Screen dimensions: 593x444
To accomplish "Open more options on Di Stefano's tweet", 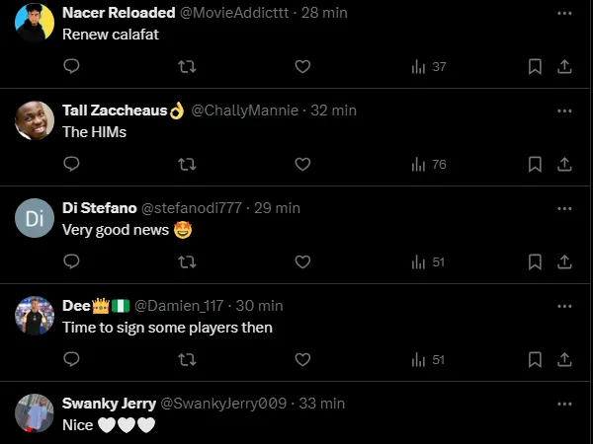I will click(564, 208).
